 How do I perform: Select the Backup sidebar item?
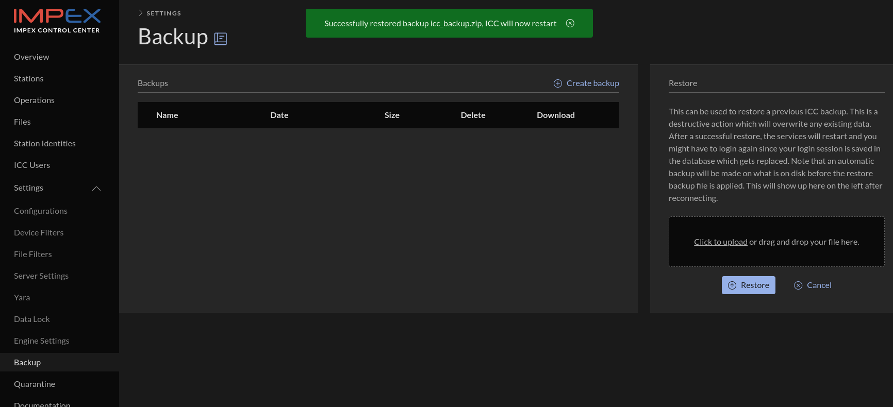click(59, 362)
